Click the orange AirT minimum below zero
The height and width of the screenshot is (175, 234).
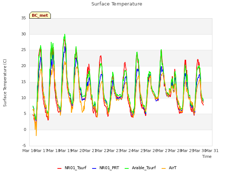pyautogui.click(x=36, y=135)
